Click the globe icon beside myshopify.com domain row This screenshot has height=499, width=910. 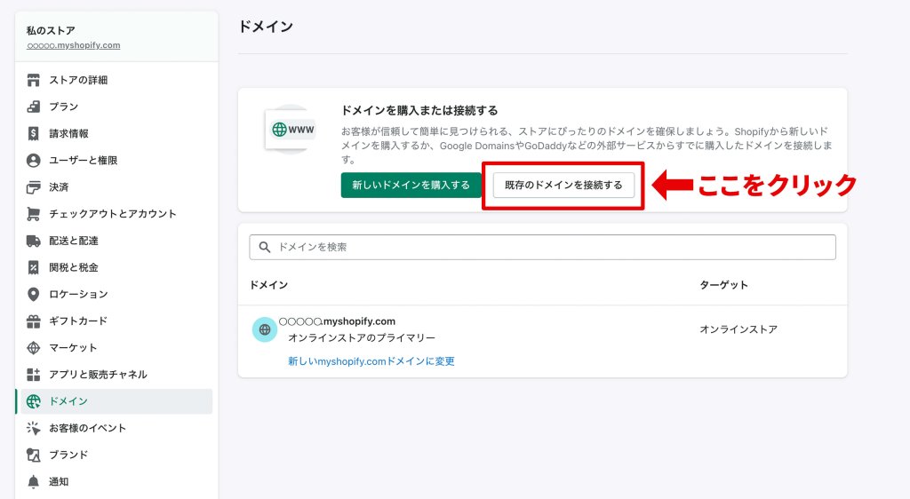(x=265, y=329)
